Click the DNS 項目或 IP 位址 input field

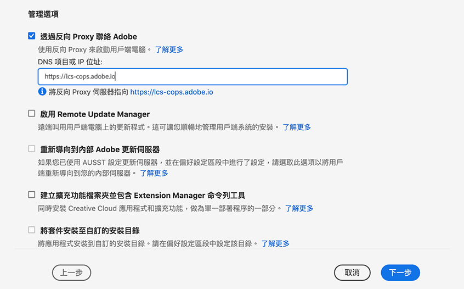(193, 76)
